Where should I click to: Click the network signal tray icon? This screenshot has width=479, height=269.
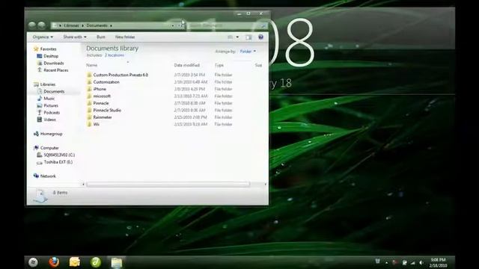pos(412,262)
